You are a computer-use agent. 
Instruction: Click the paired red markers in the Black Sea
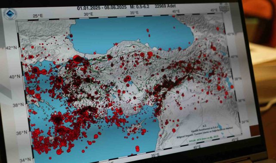point(148,33)
